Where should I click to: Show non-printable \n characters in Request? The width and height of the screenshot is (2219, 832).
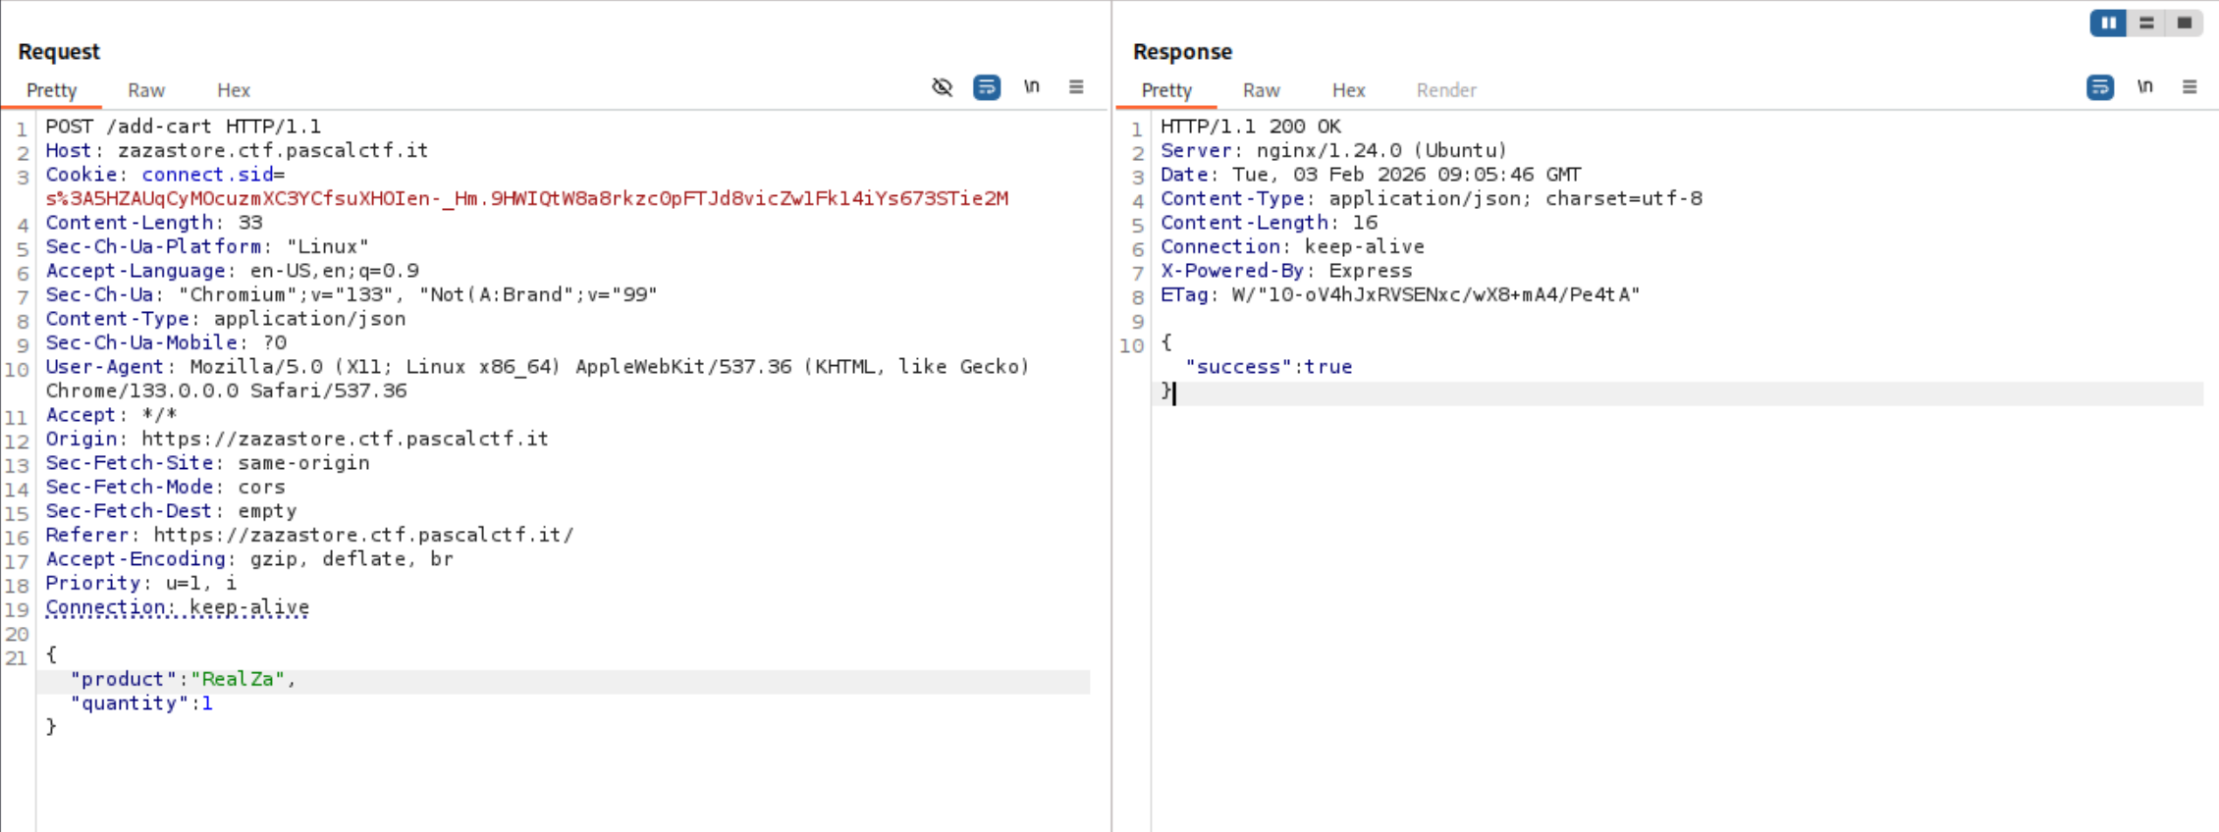point(1031,87)
